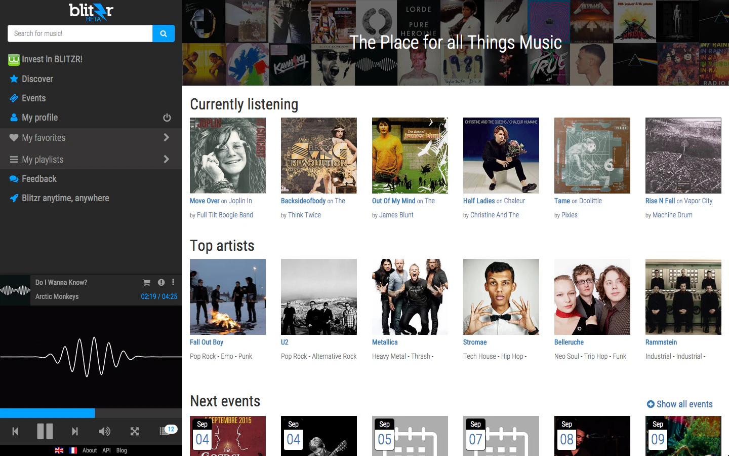Expand My playlists chevron
The width and height of the screenshot is (729, 456).
coord(166,159)
